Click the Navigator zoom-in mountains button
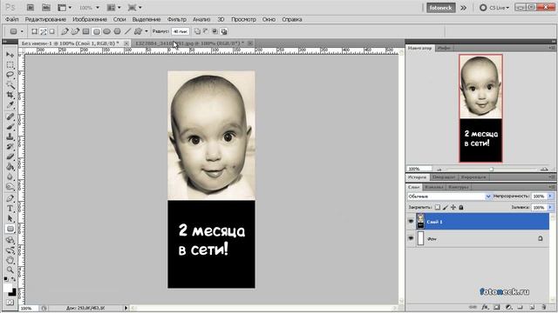The height and width of the screenshot is (313, 558). [x=544, y=169]
